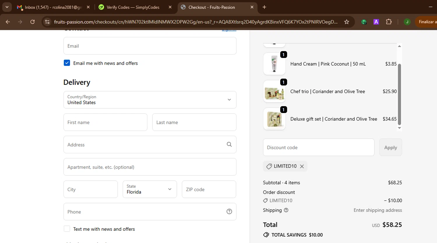Screen dimensions: 437x243
Task: Click the Chef trio product thumbnail
Action: (274, 91)
